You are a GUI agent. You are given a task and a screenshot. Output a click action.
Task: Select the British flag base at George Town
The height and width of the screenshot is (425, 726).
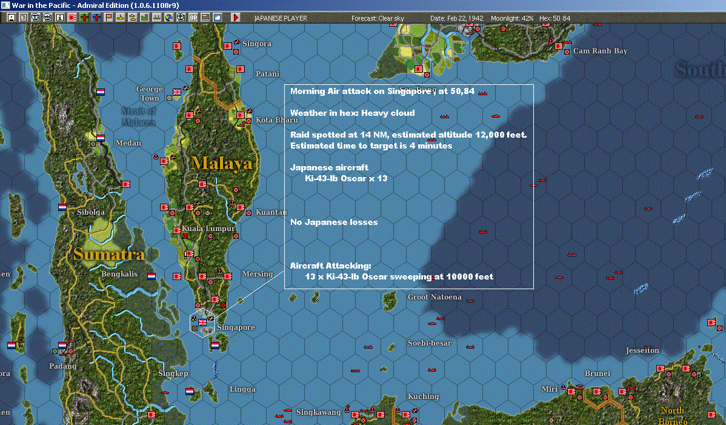(x=177, y=92)
